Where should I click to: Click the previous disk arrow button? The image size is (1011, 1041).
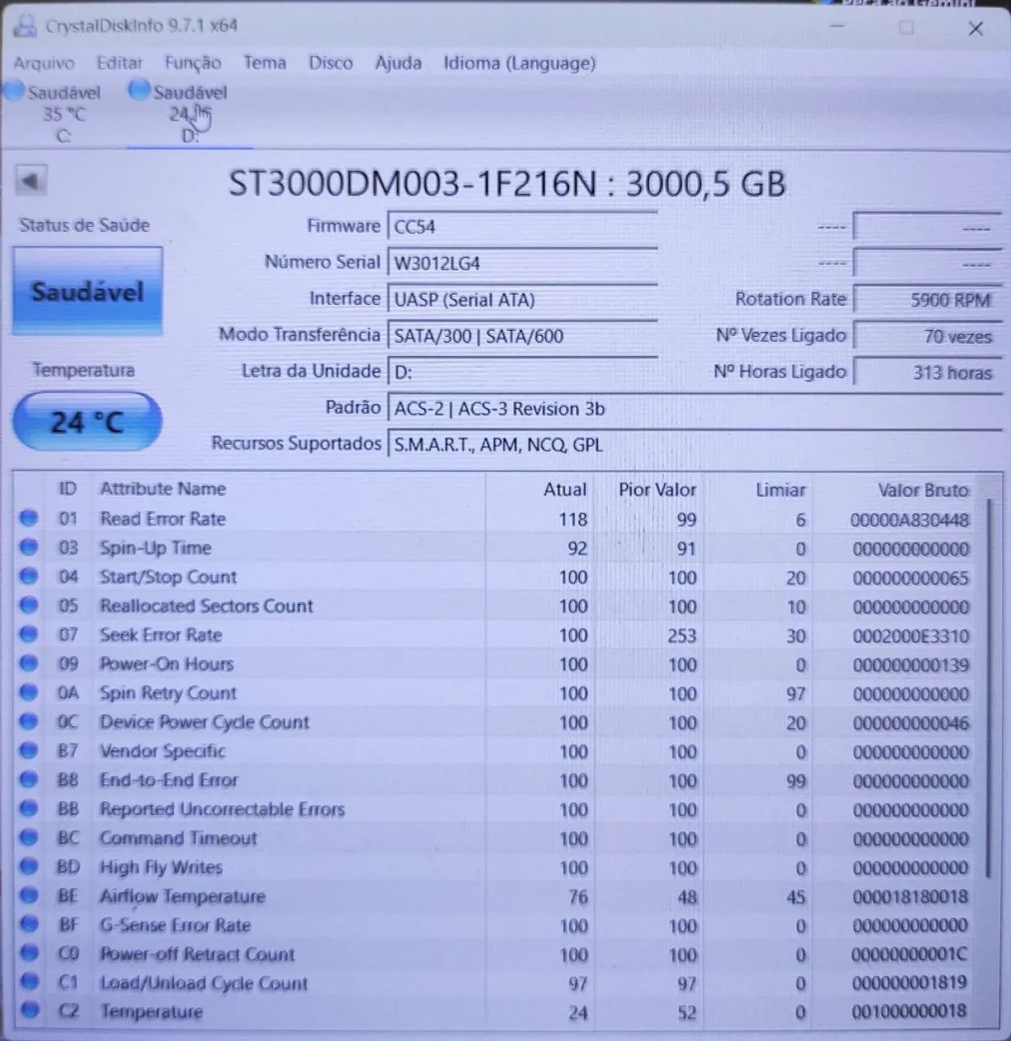pos(31,181)
